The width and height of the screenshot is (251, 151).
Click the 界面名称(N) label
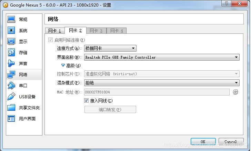click(69, 57)
